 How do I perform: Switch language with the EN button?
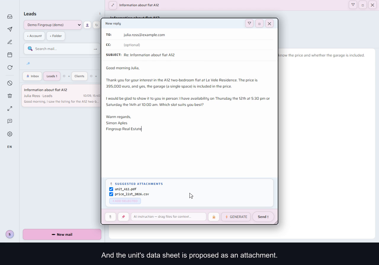point(10,147)
